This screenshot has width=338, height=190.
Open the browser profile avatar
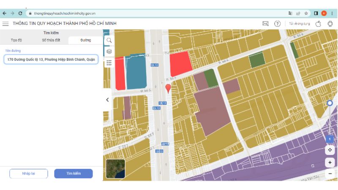pos(324,14)
